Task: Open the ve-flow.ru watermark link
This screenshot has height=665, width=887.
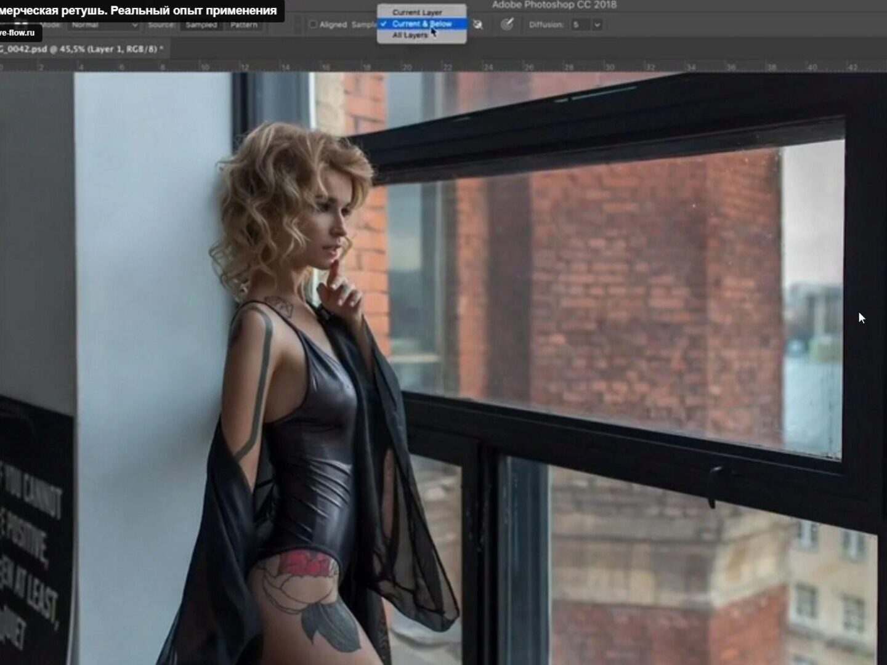Action: pyautogui.click(x=18, y=33)
